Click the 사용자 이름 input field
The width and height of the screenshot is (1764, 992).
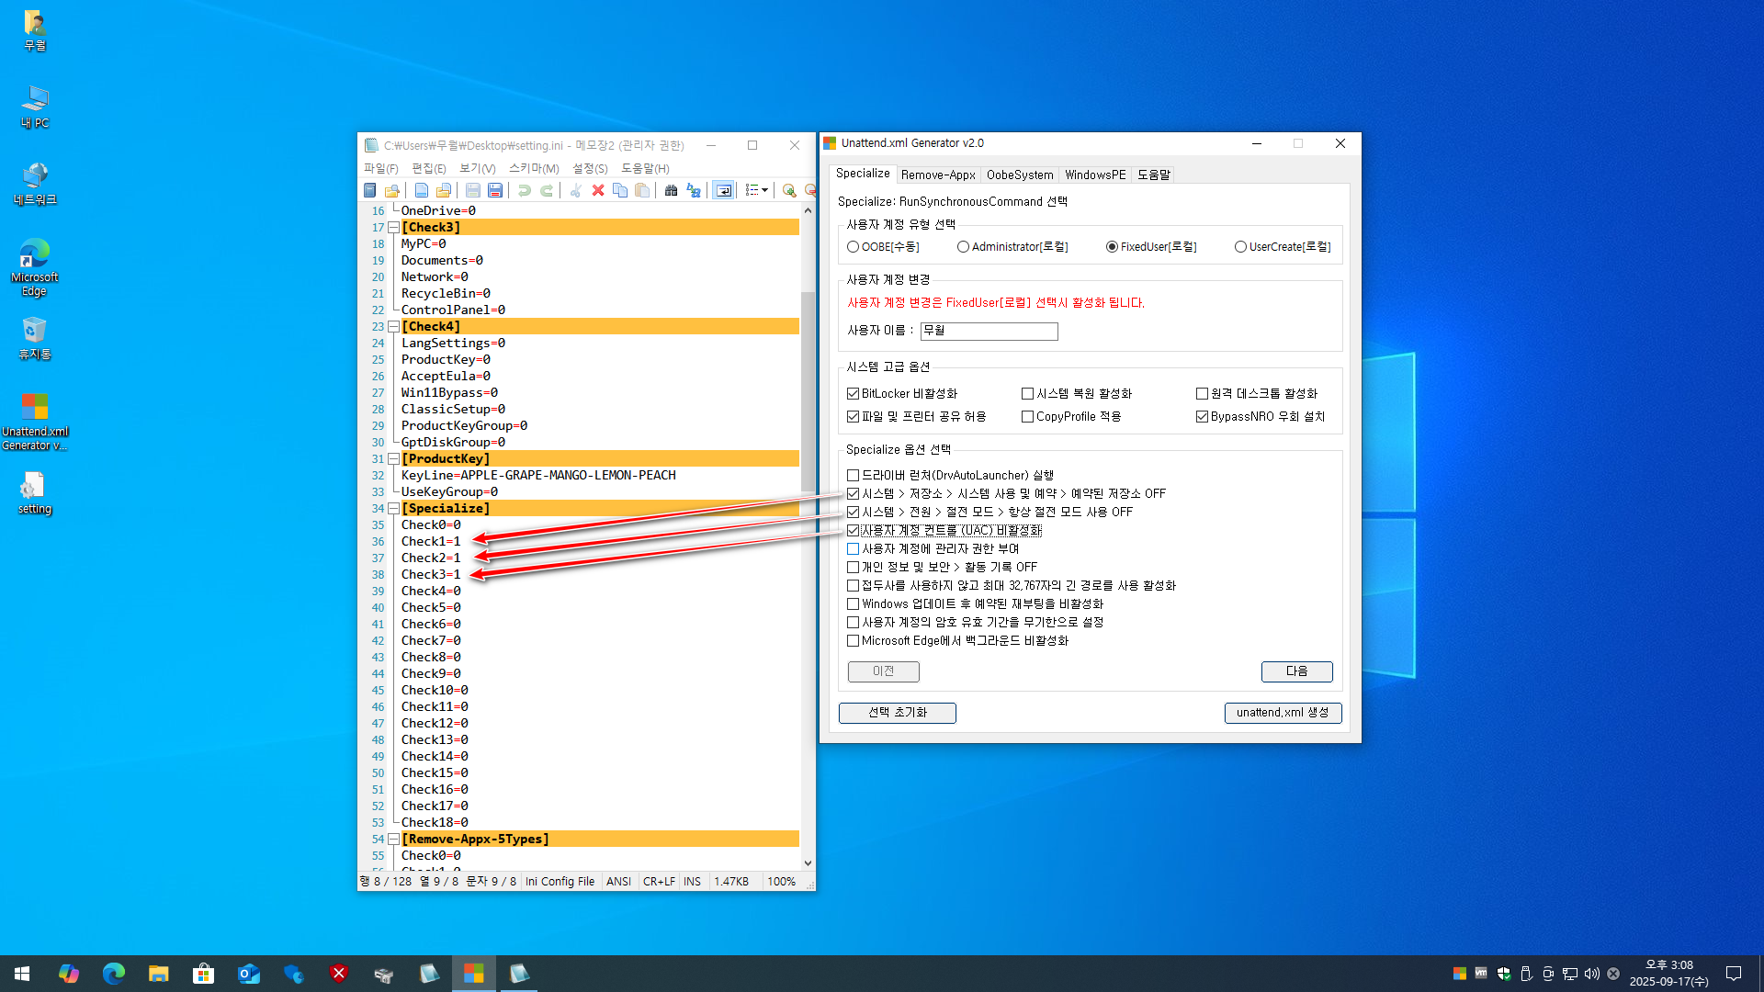pos(989,331)
